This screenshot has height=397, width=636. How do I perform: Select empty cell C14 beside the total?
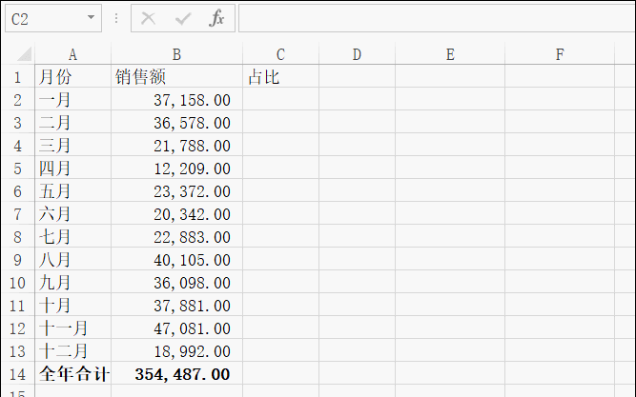tap(280, 374)
